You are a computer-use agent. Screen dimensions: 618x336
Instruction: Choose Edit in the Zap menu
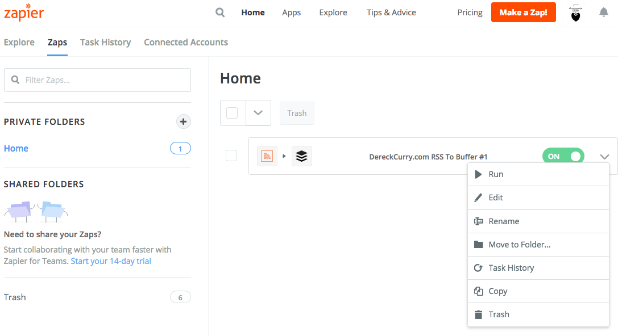click(x=538, y=198)
